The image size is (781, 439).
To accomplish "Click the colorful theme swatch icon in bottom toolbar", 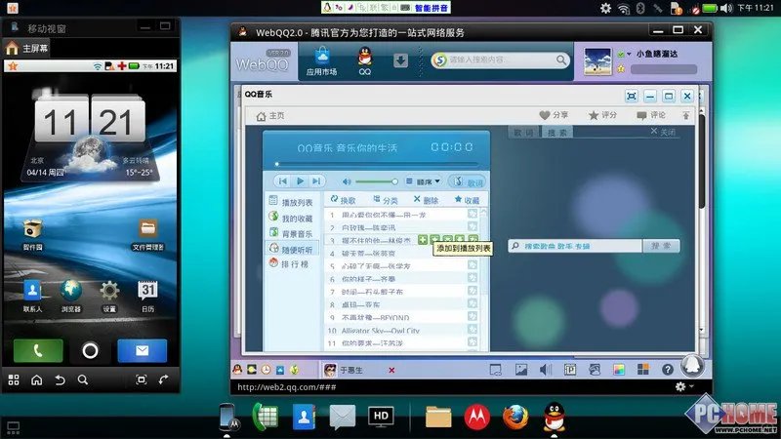I will [619, 370].
